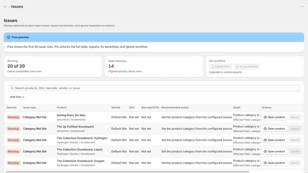Click Blocking badge on Snowboard: Liquid row
The width and height of the screenshot is (308, 173).
13,151
